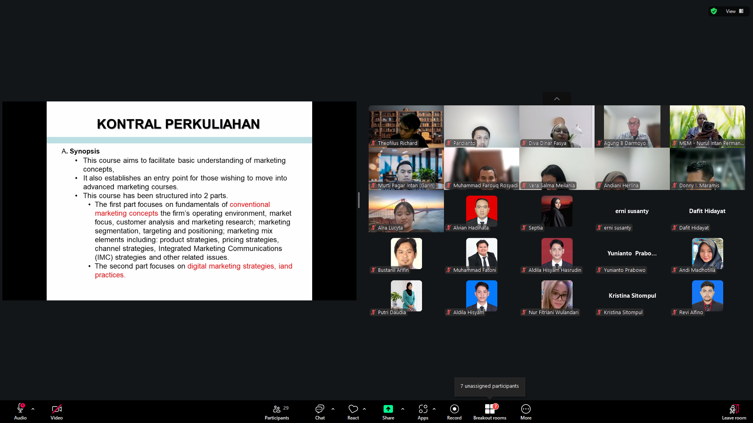Screen dimensions: 753x423
Task: Select Vera Salma Meilania's video tile
Action: (x=557, y=168)
